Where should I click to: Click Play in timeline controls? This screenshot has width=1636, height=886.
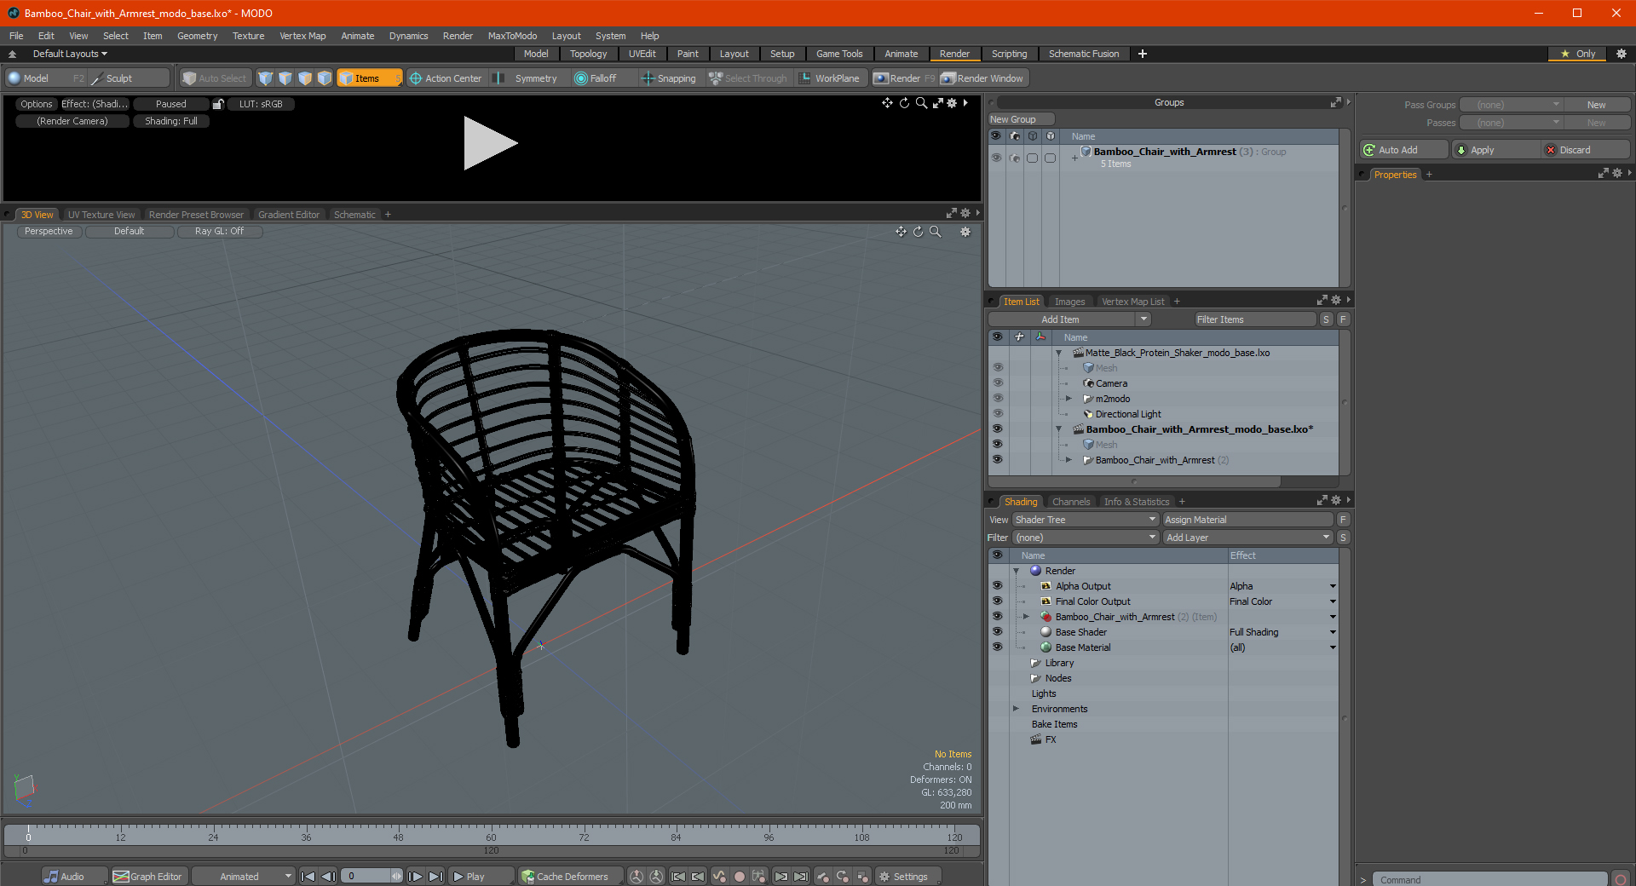point(481,877)
